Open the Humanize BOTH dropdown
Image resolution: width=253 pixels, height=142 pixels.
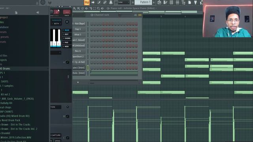pyautogui.click(x=56, y=24)
